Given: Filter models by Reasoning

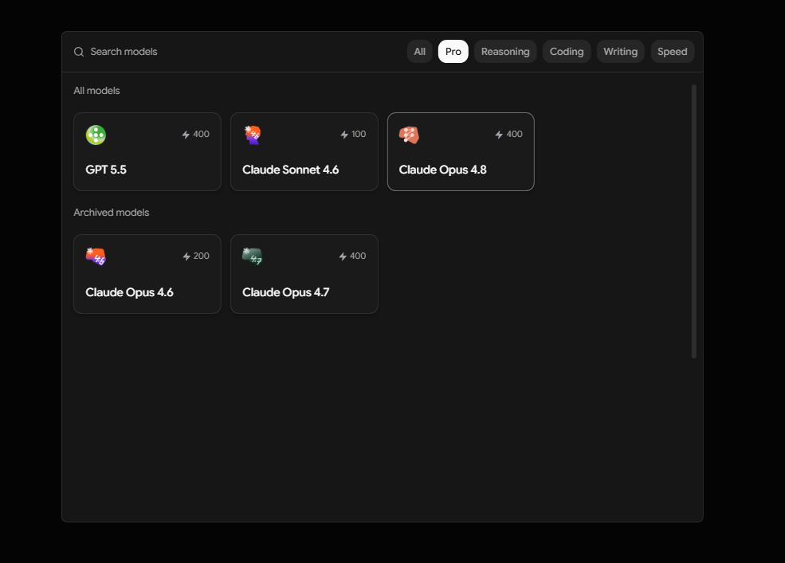Looking at the screenshot, I should 505,52.
